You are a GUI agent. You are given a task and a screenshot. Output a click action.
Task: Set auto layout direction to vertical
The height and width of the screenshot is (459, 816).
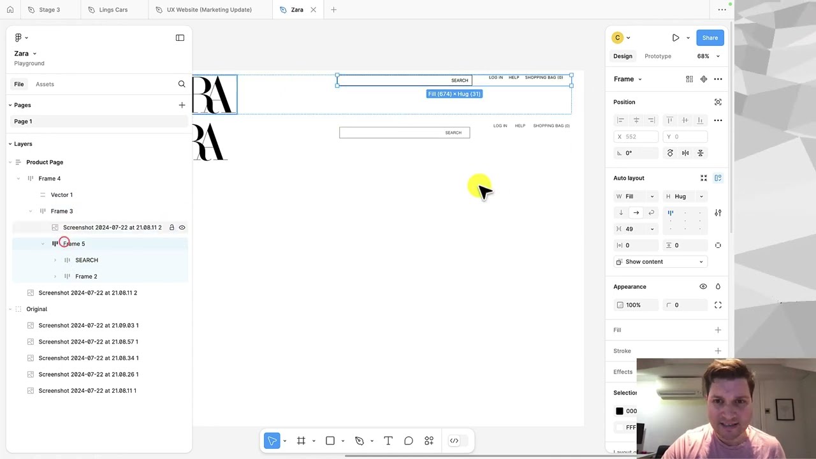(x=621, y=213)
